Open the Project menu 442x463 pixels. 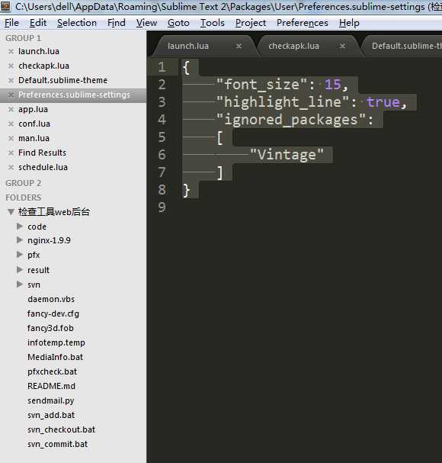(x=251, y=23)
